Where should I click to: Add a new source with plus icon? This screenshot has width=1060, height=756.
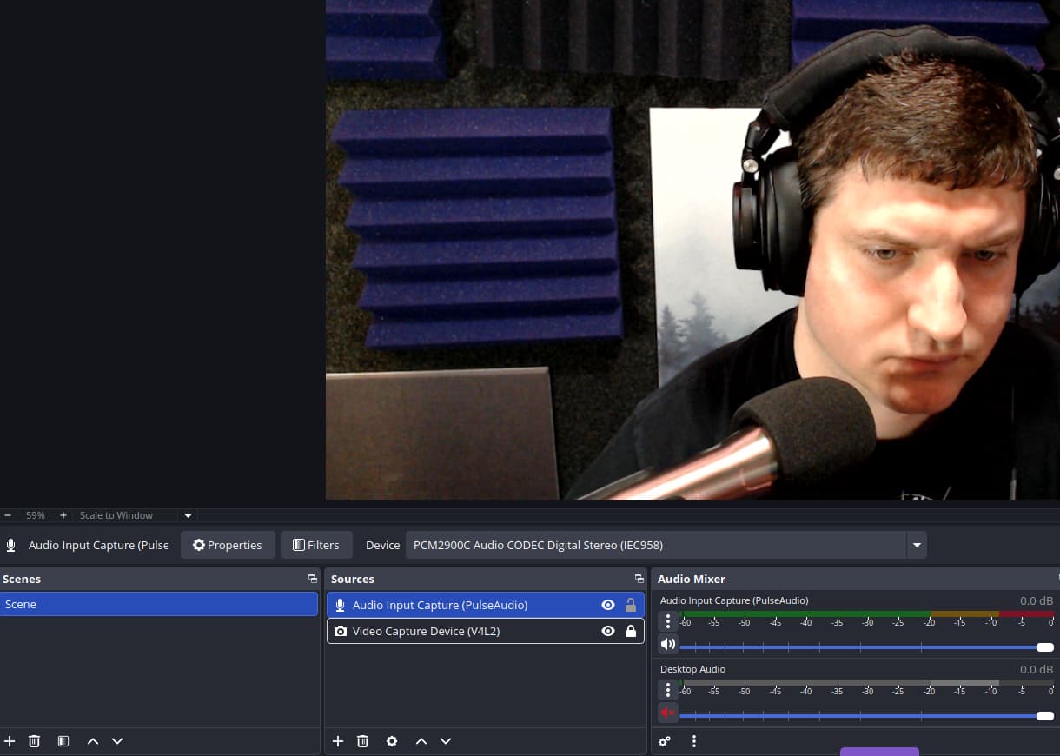pos(338,741)
